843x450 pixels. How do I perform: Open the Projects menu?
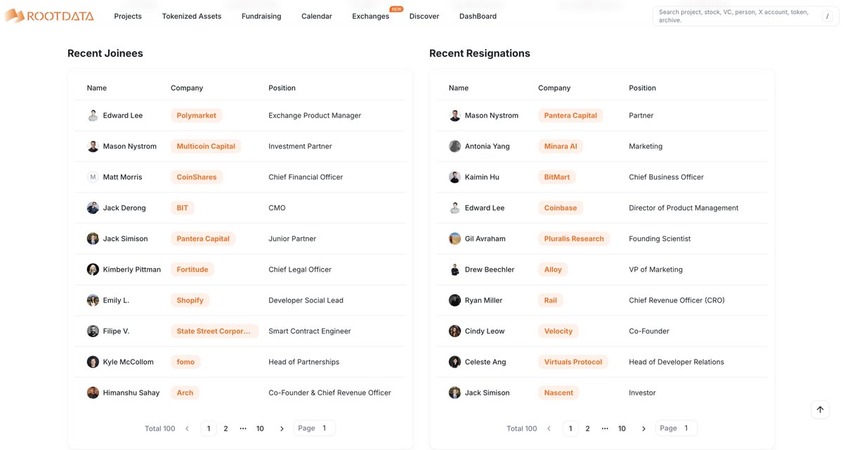[x=128, y=16]
